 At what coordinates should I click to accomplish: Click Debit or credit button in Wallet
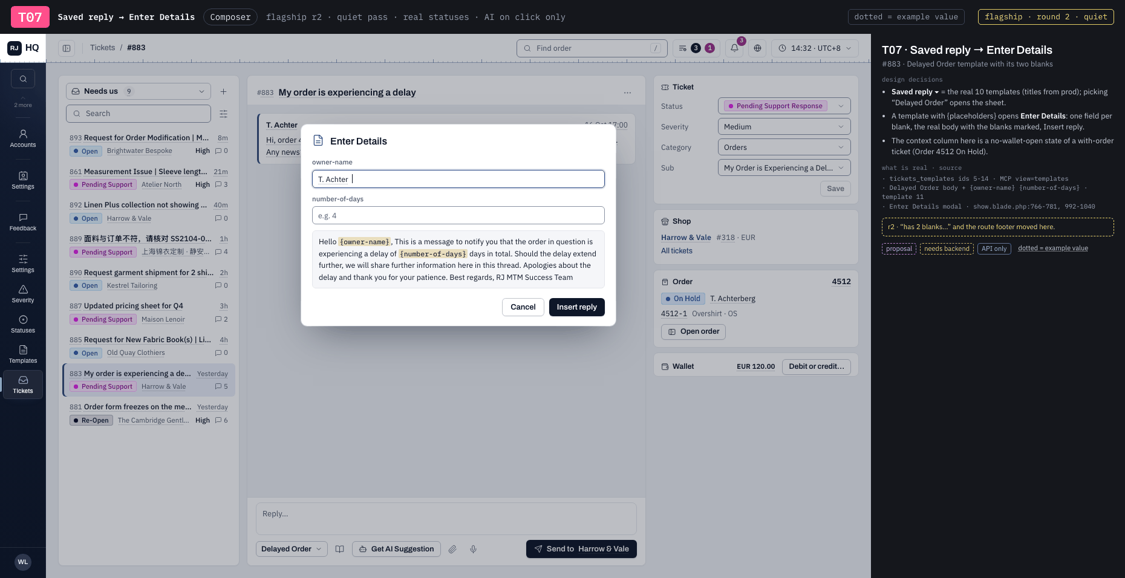pyautogui.click(x=817, y=366)
